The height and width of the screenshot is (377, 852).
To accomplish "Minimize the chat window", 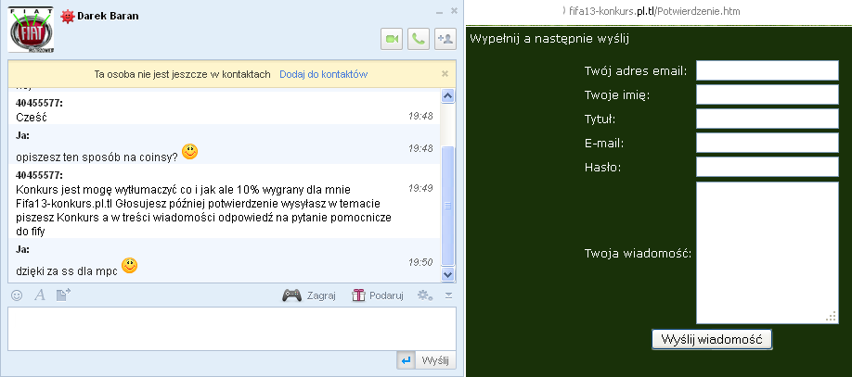I will [440, 11].
